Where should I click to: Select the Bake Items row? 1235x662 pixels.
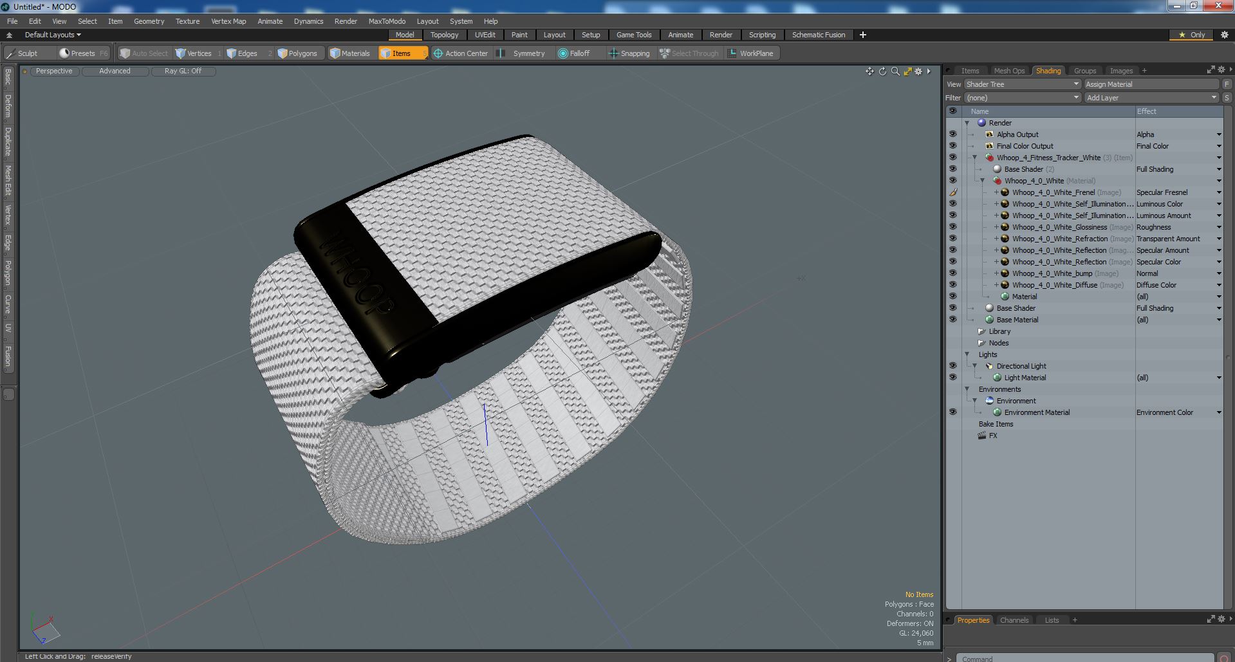coord(1085,424)
